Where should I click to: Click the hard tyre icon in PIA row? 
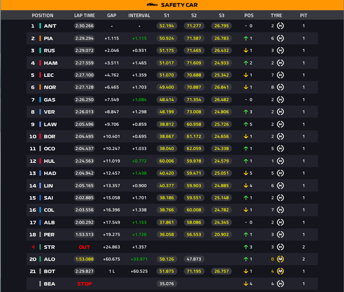click(x=280, y=38)
